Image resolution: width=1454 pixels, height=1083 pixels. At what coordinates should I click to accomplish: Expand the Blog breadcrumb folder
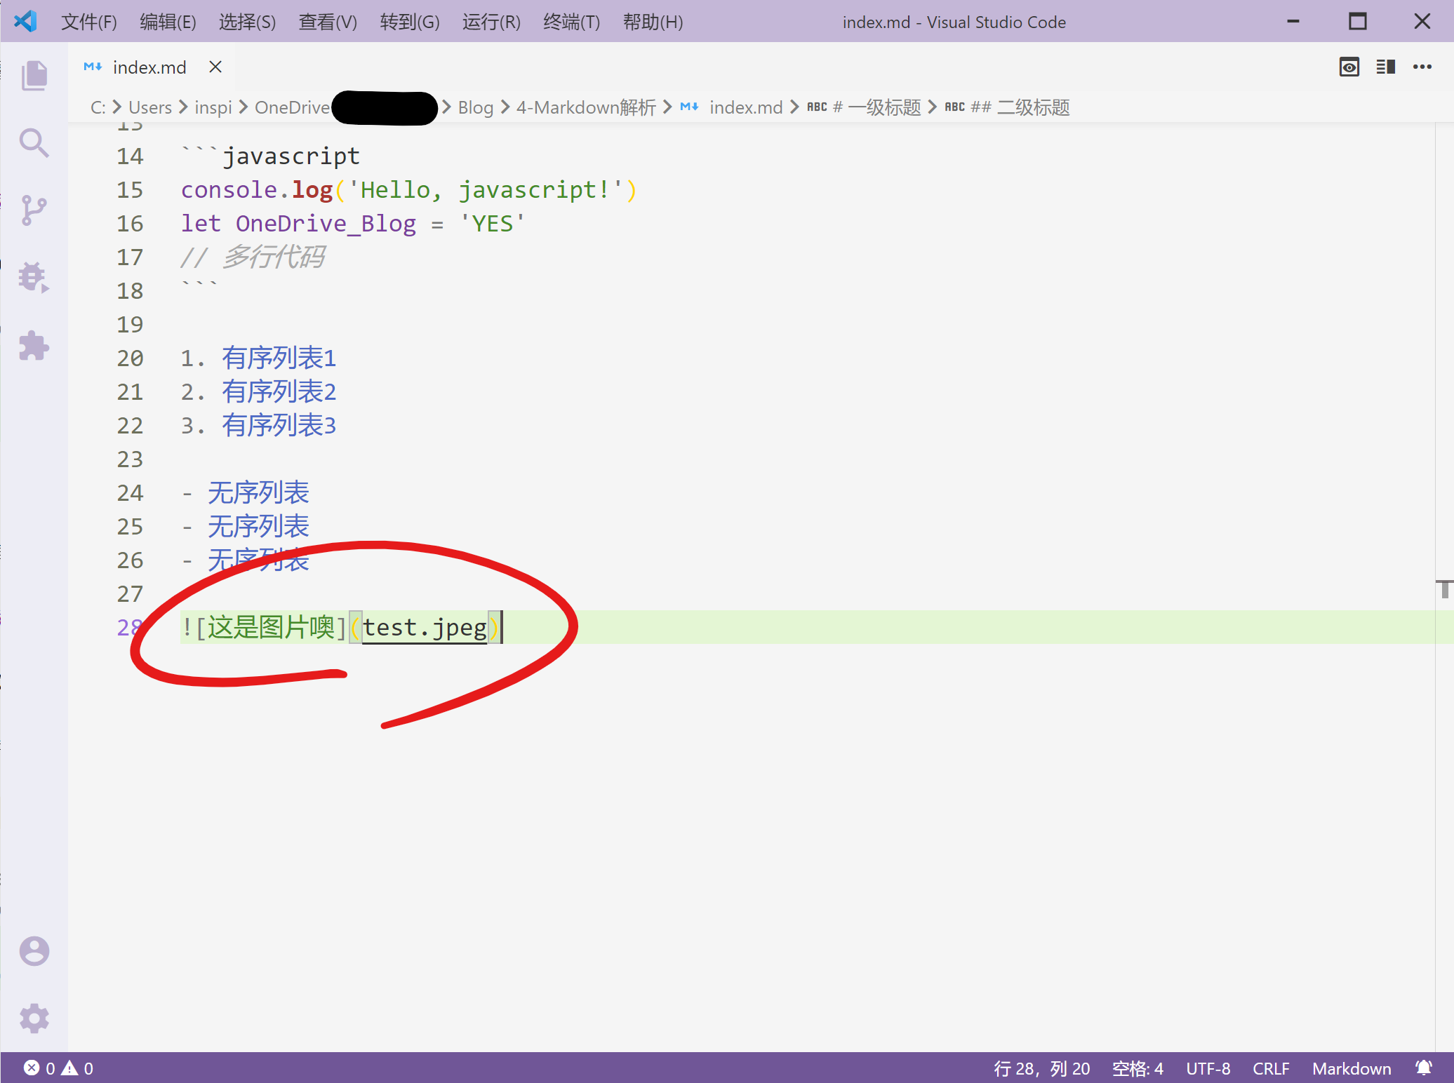pyautogui.click(x=475, y=107)
